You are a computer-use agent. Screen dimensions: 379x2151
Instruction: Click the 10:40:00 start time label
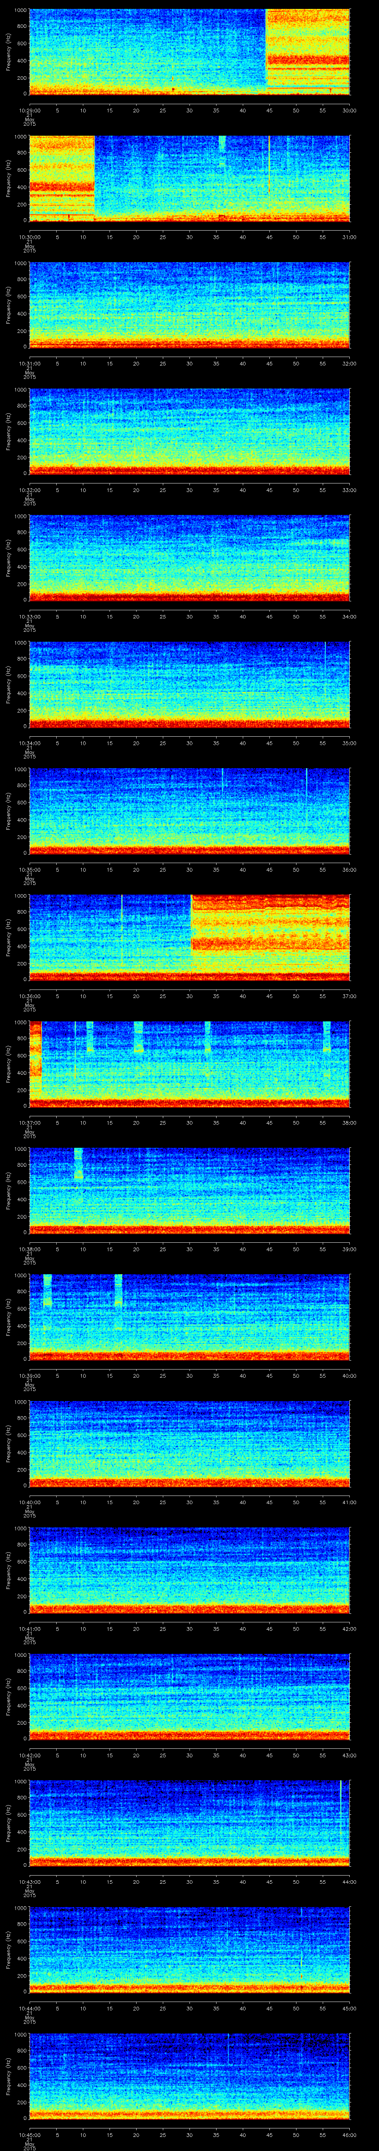[x=29, y=1502]
